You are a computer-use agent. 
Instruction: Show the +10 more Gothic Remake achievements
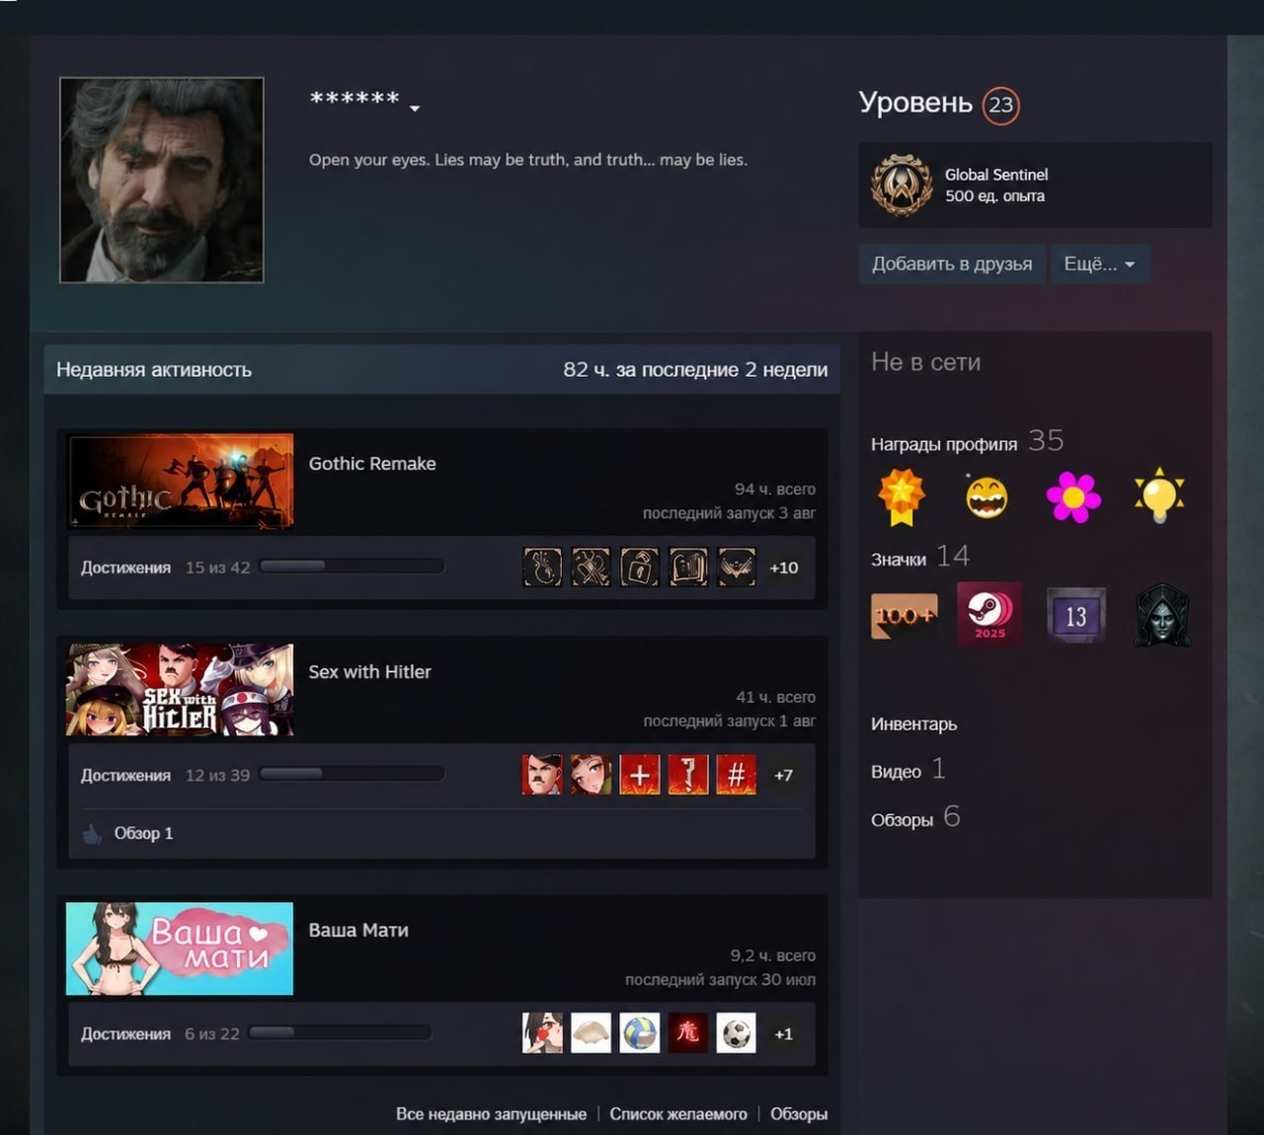[x=784, y=567]
